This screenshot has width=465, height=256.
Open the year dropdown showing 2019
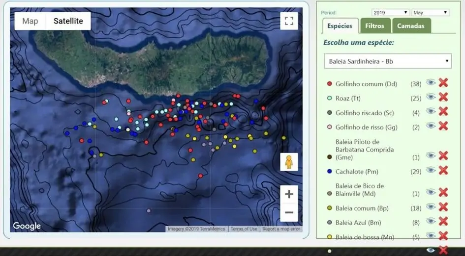tap(391, 12)
